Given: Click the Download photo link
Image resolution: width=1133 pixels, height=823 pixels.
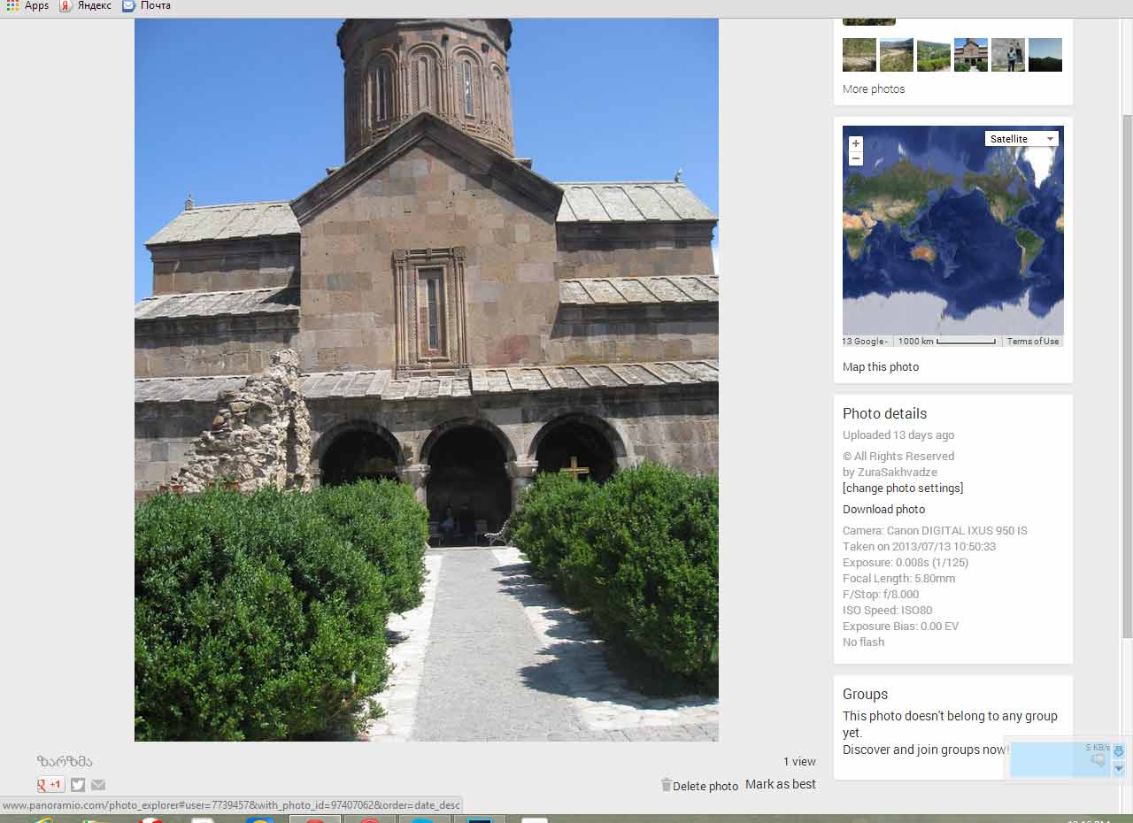Looking at the screenshot, I should [x=883, y=510].
